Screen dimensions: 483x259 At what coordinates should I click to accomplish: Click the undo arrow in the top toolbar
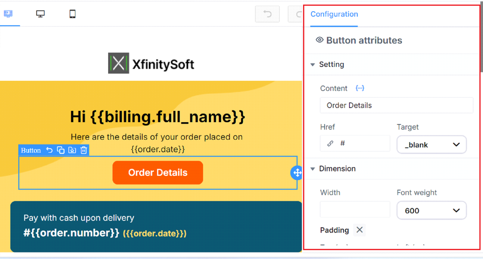click(267, 14)
